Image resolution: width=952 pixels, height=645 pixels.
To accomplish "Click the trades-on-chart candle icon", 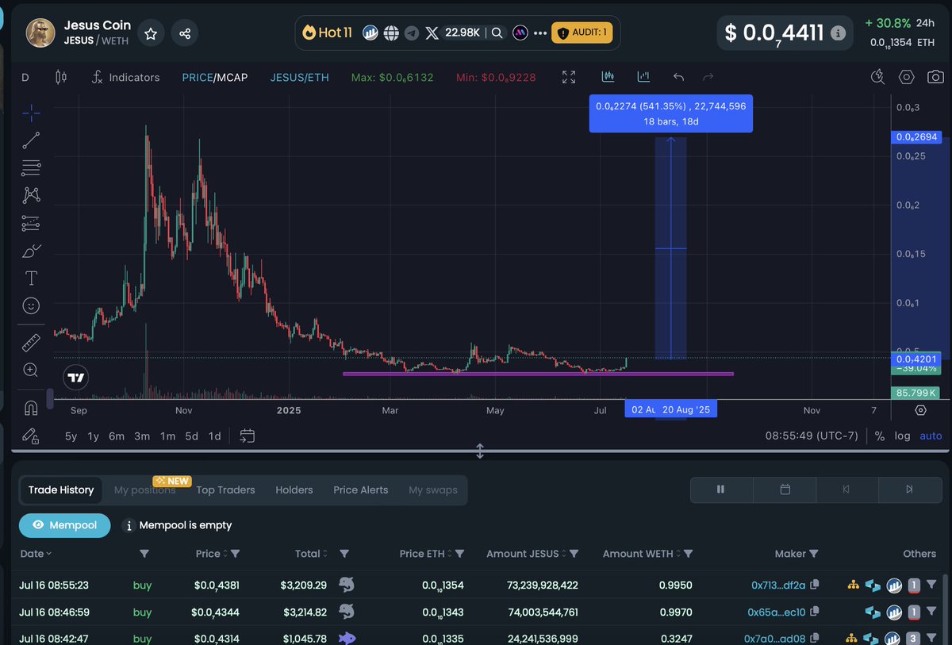I will pyautogui.click(x=608, y=77).
